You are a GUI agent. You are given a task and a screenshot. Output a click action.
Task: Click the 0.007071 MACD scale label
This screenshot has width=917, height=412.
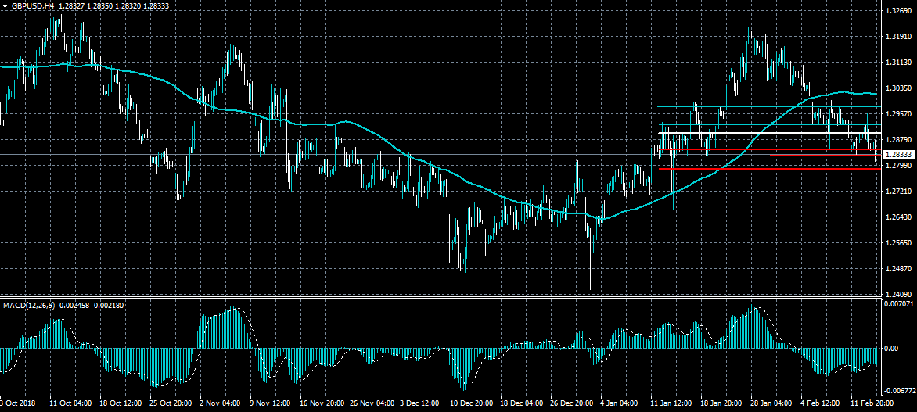900,303
